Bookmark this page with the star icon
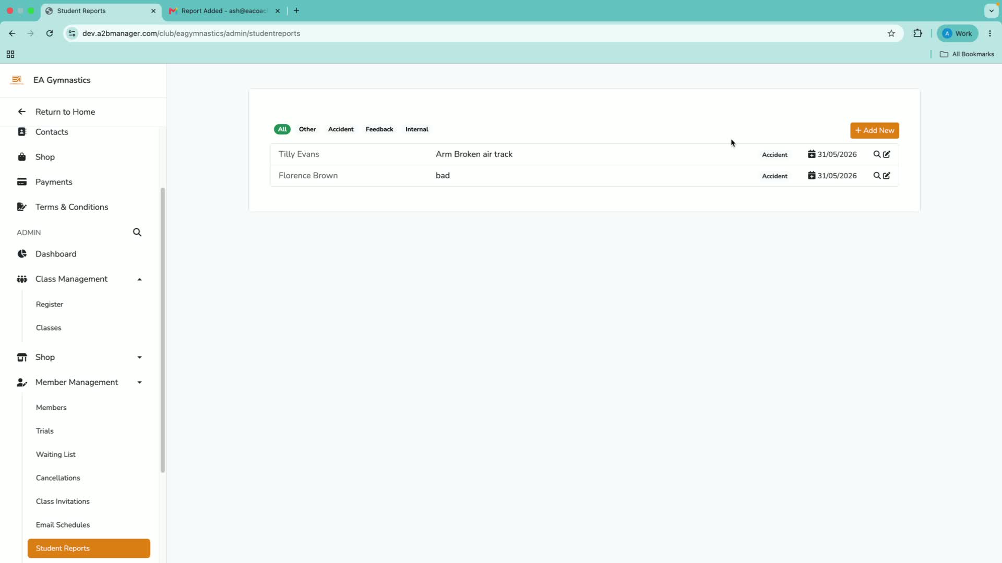 click(x=891, y=33)
